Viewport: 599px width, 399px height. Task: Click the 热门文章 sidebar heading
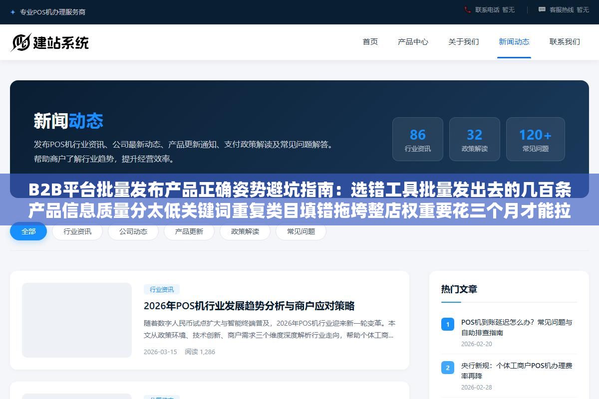point(459,289)
